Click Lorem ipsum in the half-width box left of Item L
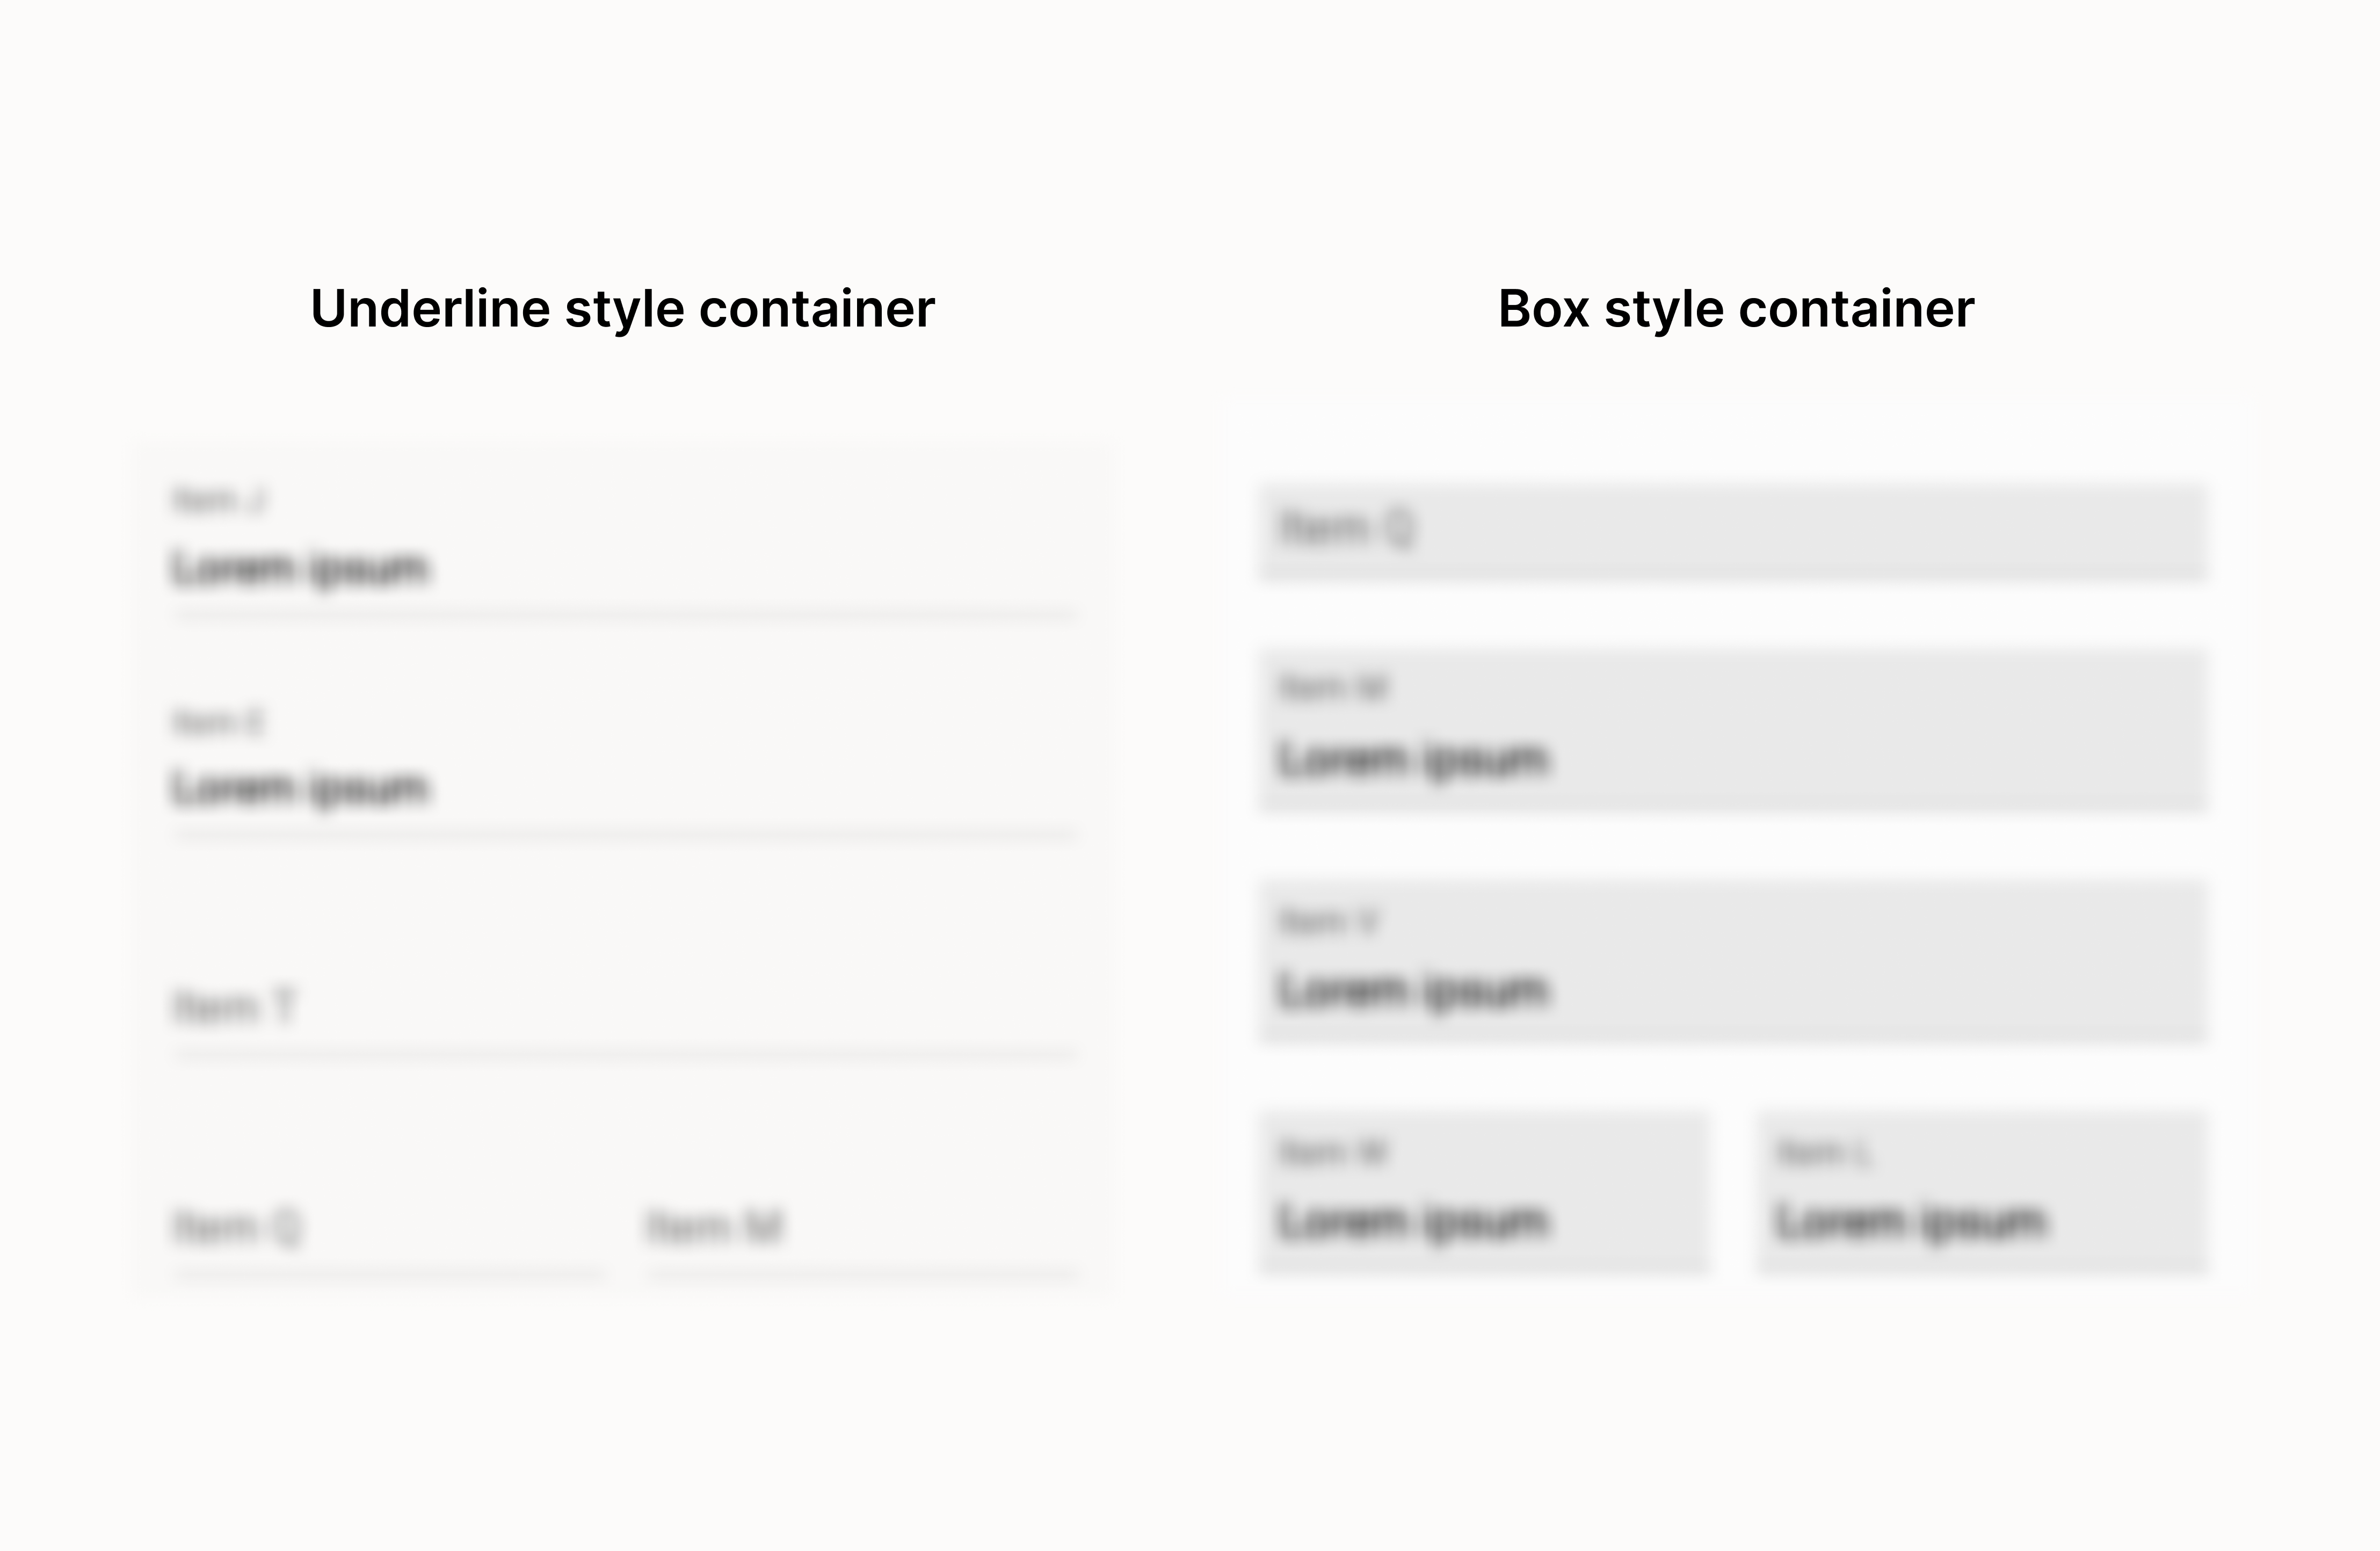Image resolution: width=2380 pixels, height=1551 pixels. click(x=1413, y=1221)
